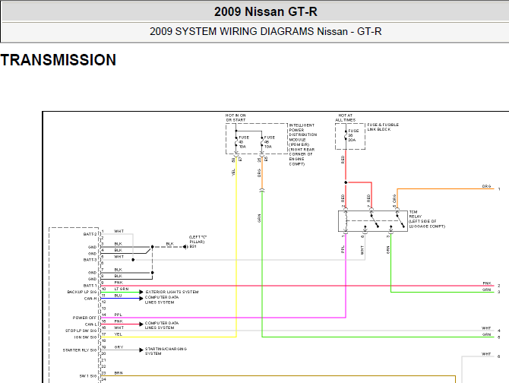This screenshot has width=509, height=383.
Task: Click the BATT-3 pin label
Action: pos(90,260)
